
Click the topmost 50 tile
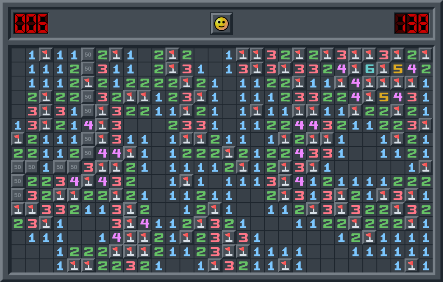click(88, 55)
